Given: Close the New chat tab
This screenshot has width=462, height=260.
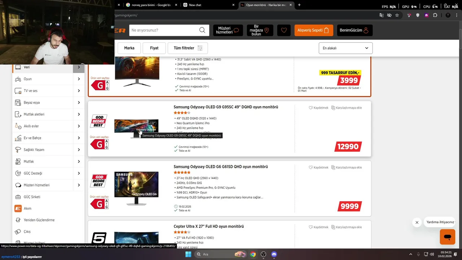Looking at the screenshot, I should tap(233, 5).
